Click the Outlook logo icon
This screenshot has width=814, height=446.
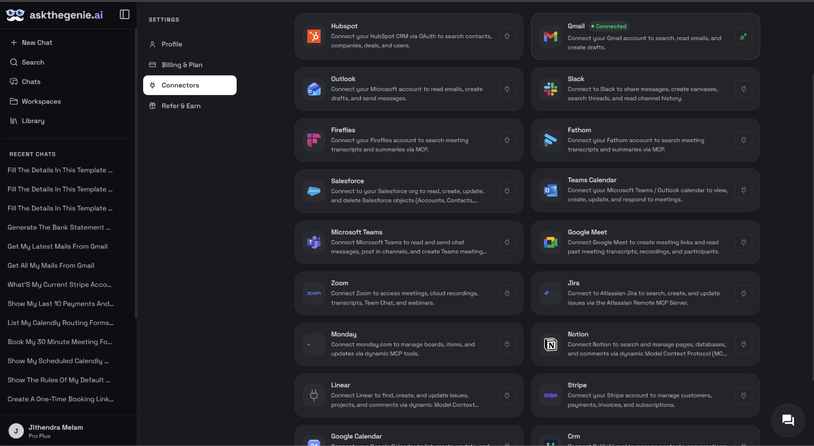[314, 89]
